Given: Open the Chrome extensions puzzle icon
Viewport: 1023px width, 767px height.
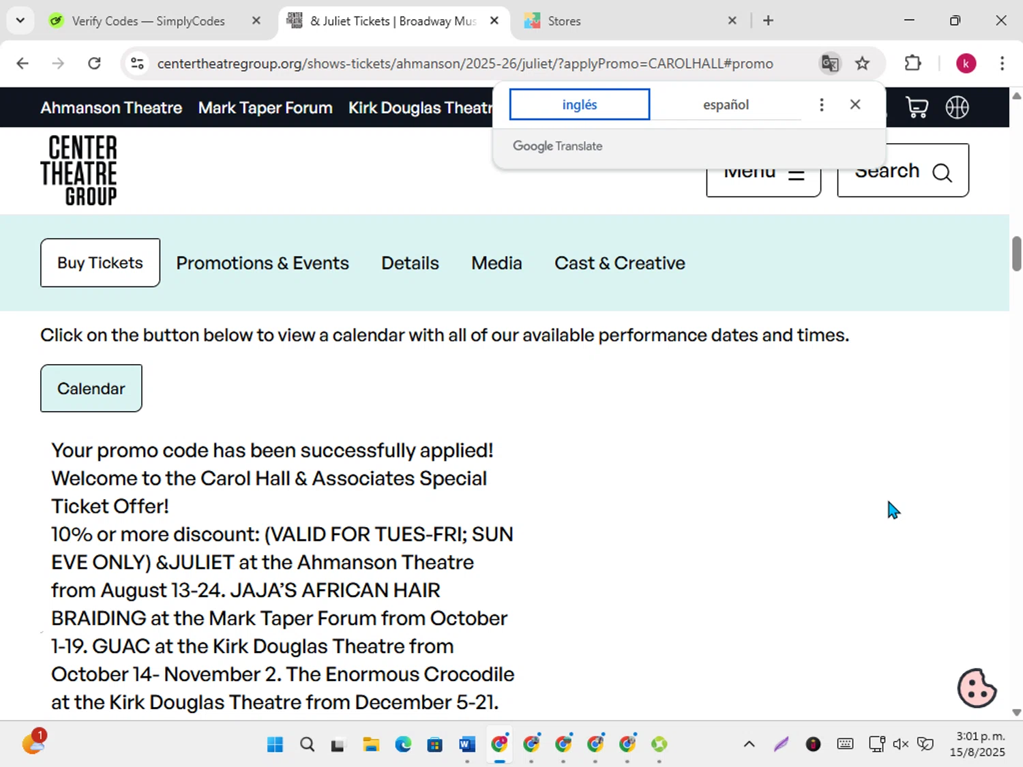Looking at the screenshot, I should coord(913,63).
